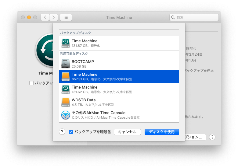The height and width of the screenshot is (168, 238).
Task: Select その他のAirMac Time Capsule entry
Action: [x=119, y=115]
